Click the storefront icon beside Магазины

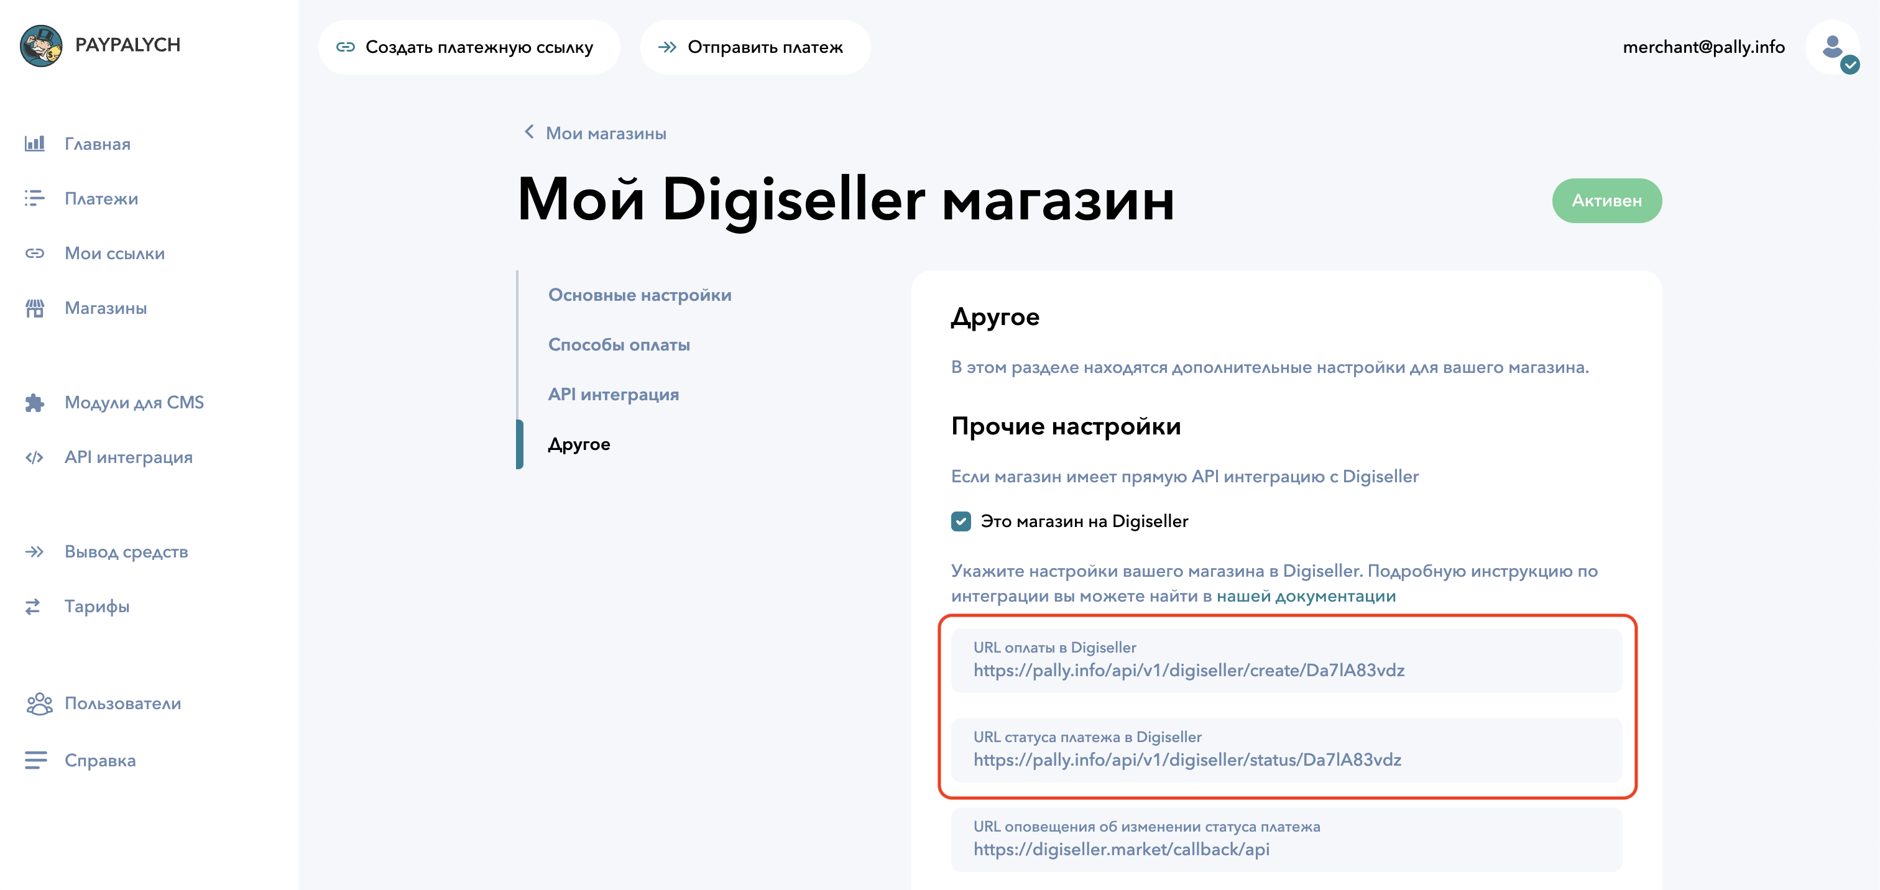pyautogui.click(x=34, y=308)
